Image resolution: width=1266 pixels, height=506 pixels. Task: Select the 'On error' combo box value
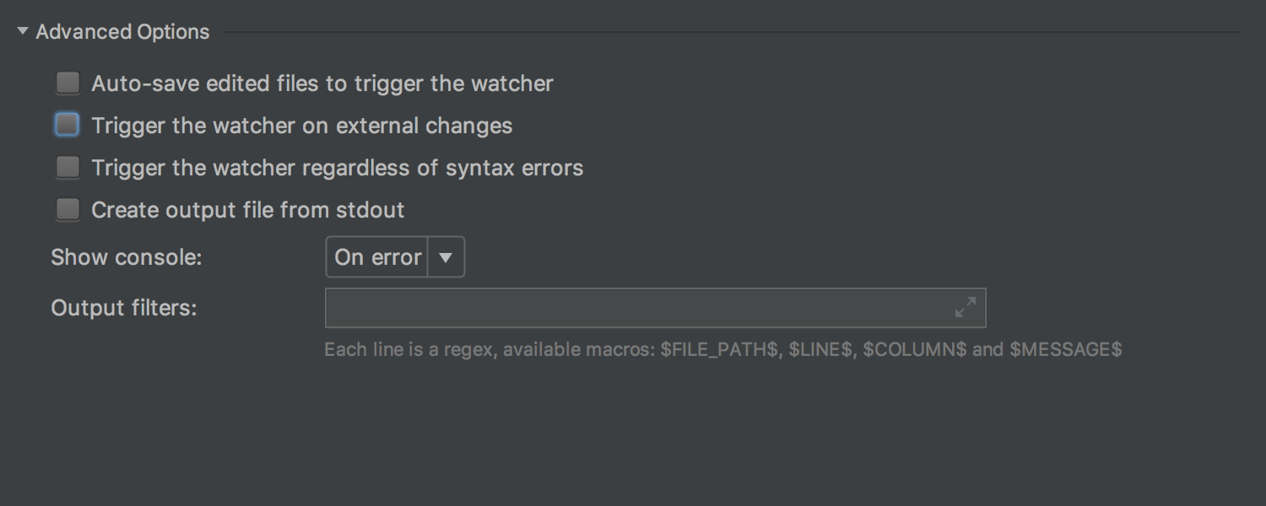point(377,257)
